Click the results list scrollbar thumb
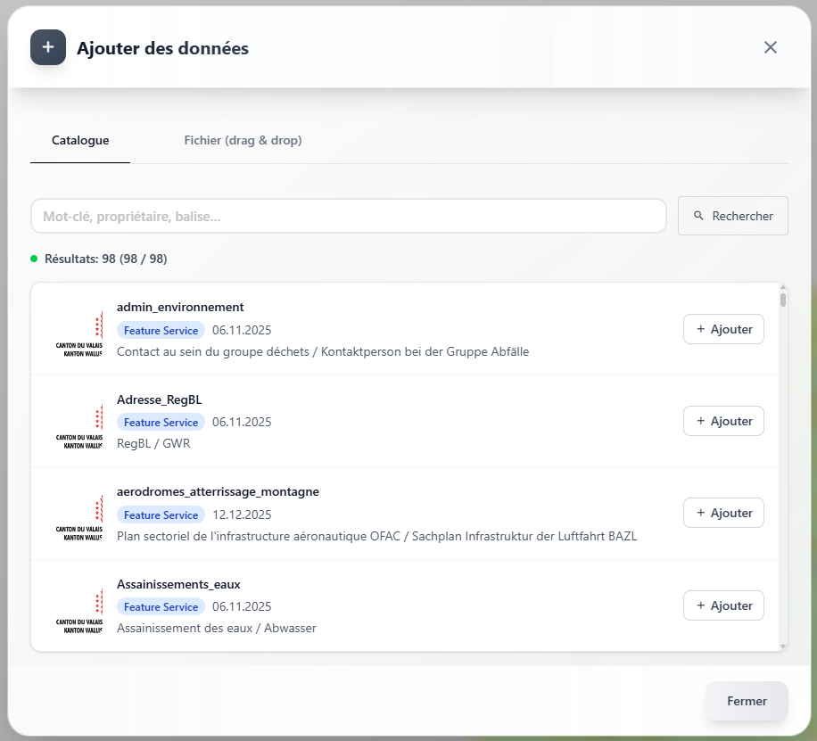The width and height of the screenshot is (817, 741). click(x=783, y=300)
